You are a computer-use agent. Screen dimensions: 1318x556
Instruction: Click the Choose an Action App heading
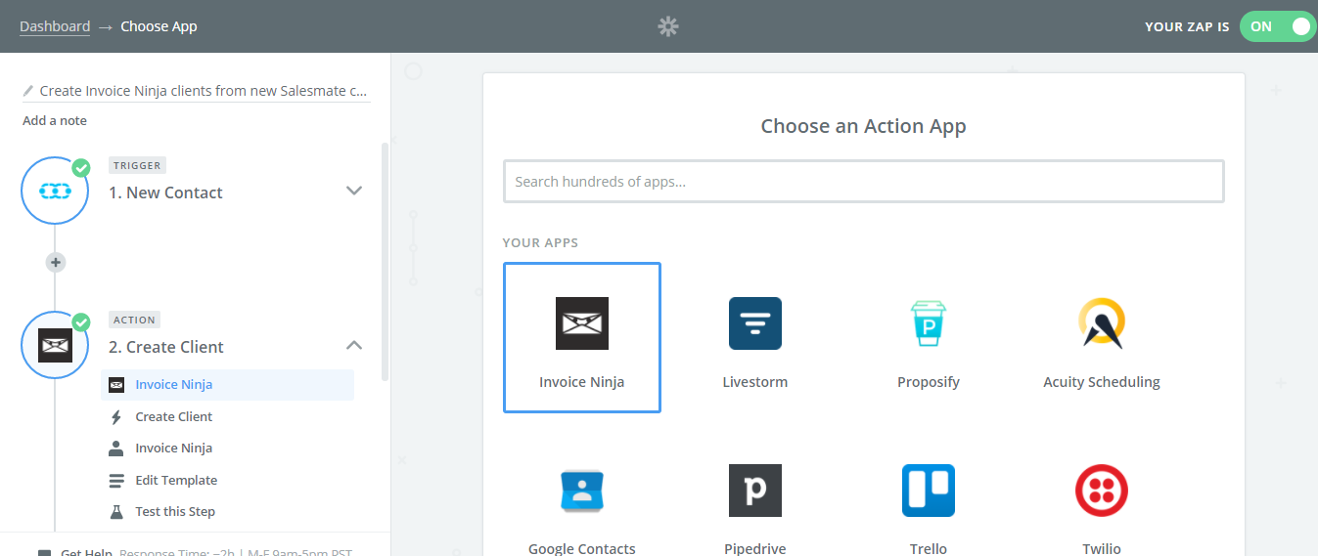coord(864,126)
